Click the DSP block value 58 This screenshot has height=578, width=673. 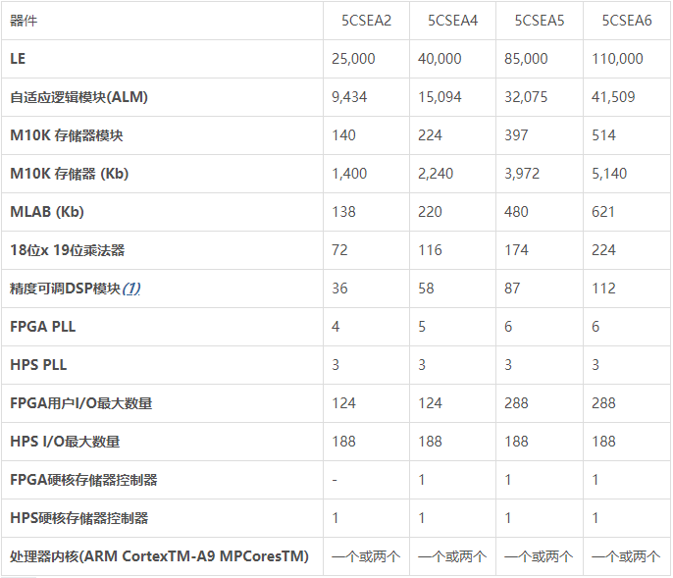pyautogui.click(x=426, y=289)
